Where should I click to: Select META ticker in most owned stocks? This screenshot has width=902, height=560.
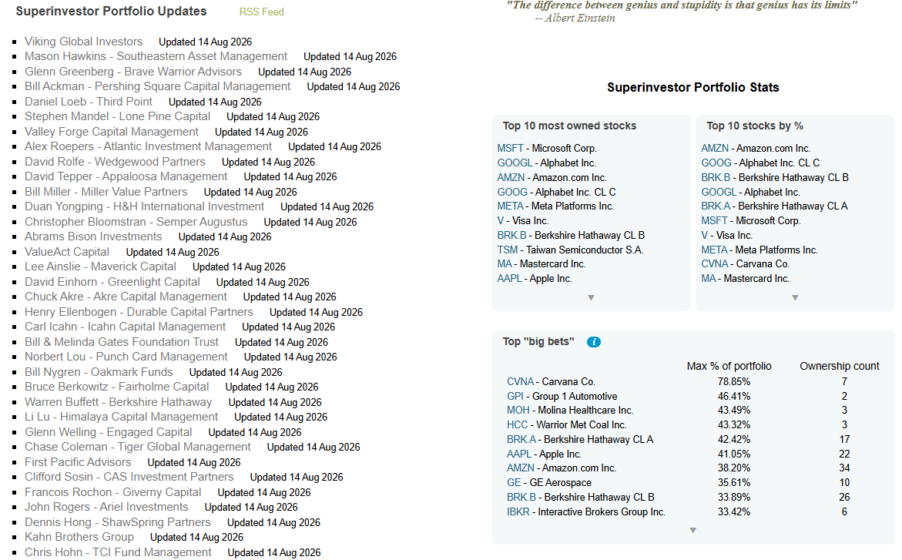pos(511,206)
